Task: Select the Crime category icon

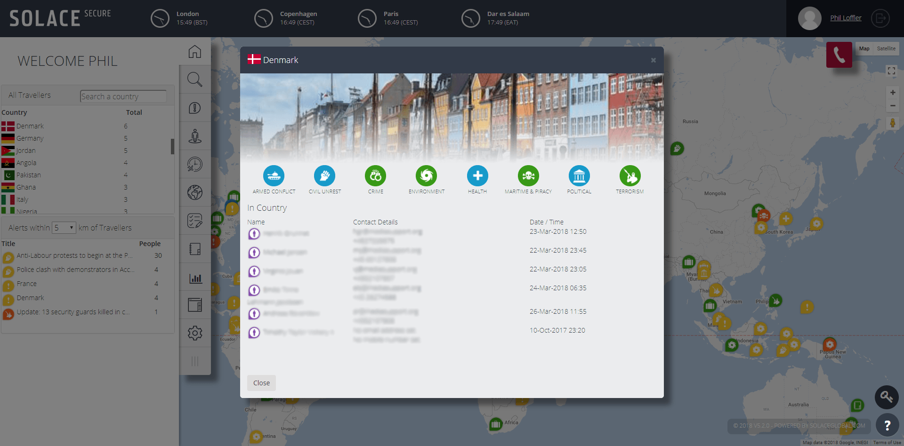Action: [x=376, y=176]
